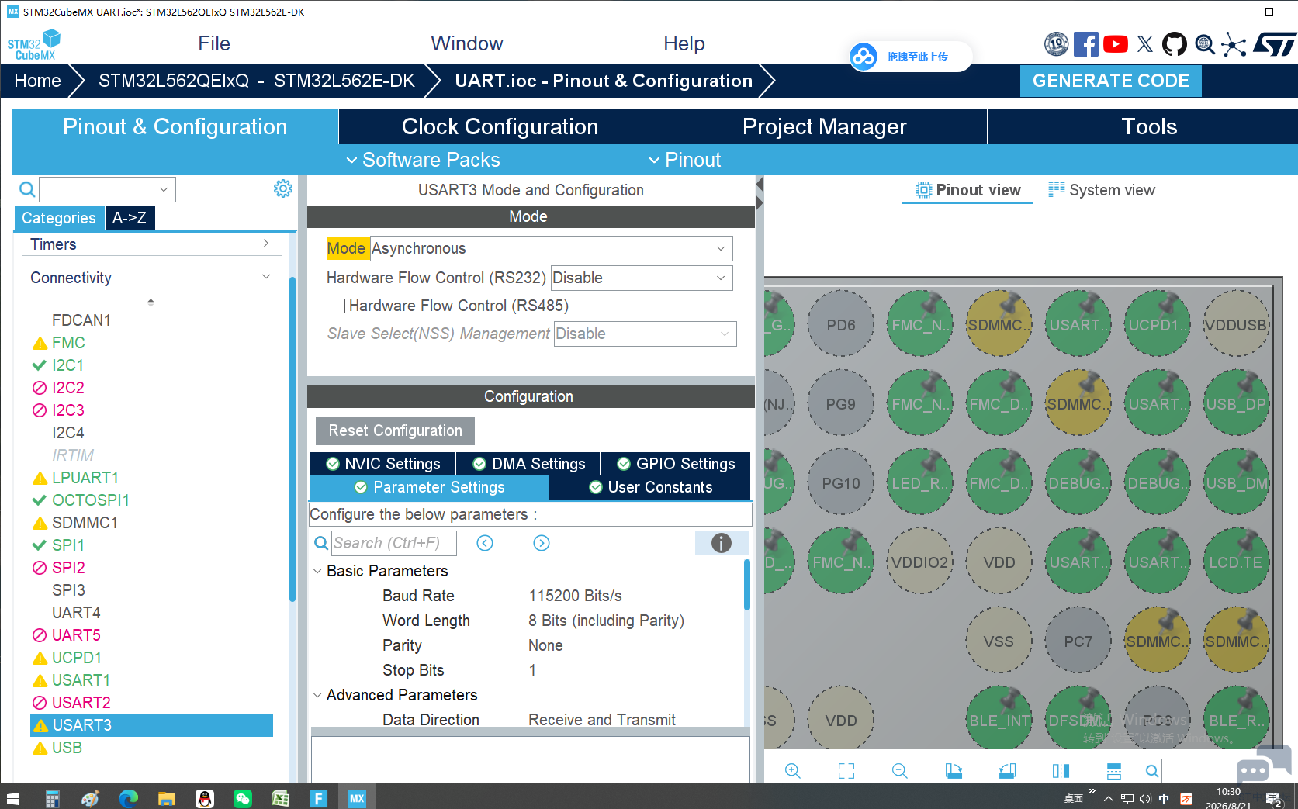Open the category settings gear

pyautogui.click(x=283, y=188)
